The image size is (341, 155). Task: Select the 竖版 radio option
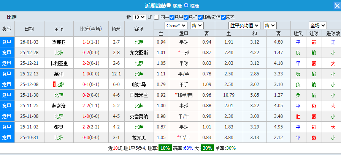click(168, 5)
